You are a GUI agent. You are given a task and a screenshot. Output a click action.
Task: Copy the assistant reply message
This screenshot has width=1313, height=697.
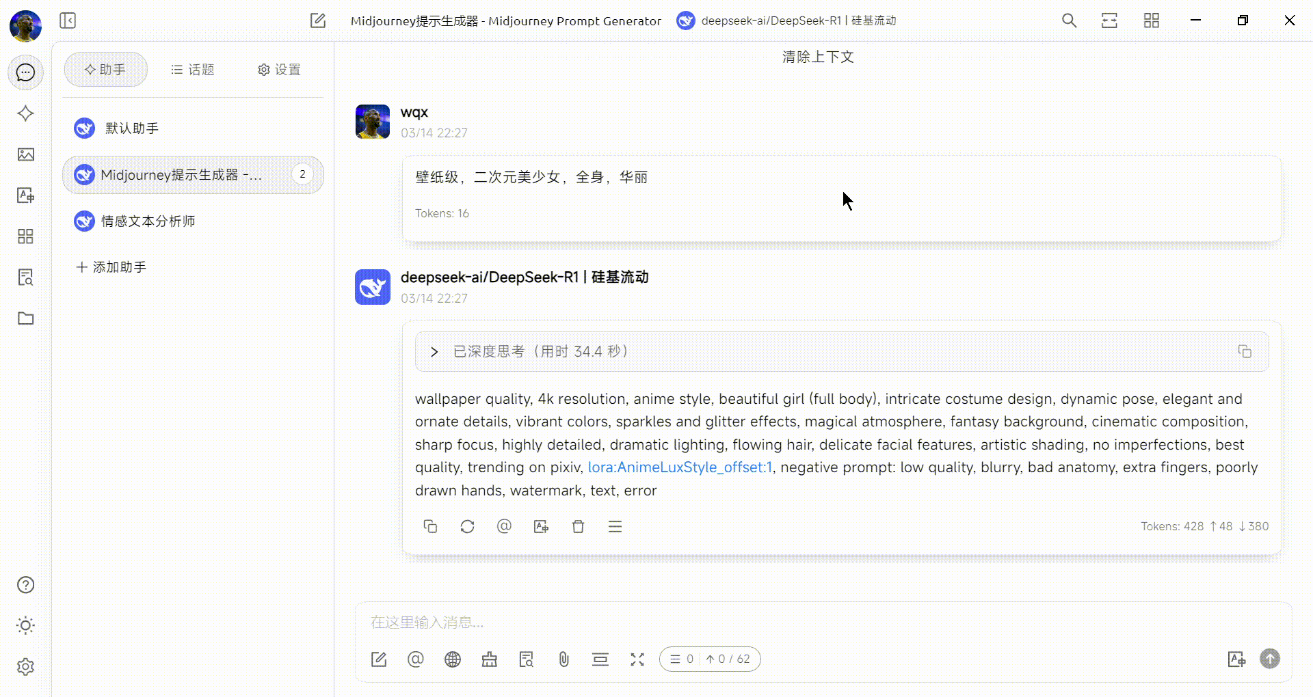click(430, 526)
